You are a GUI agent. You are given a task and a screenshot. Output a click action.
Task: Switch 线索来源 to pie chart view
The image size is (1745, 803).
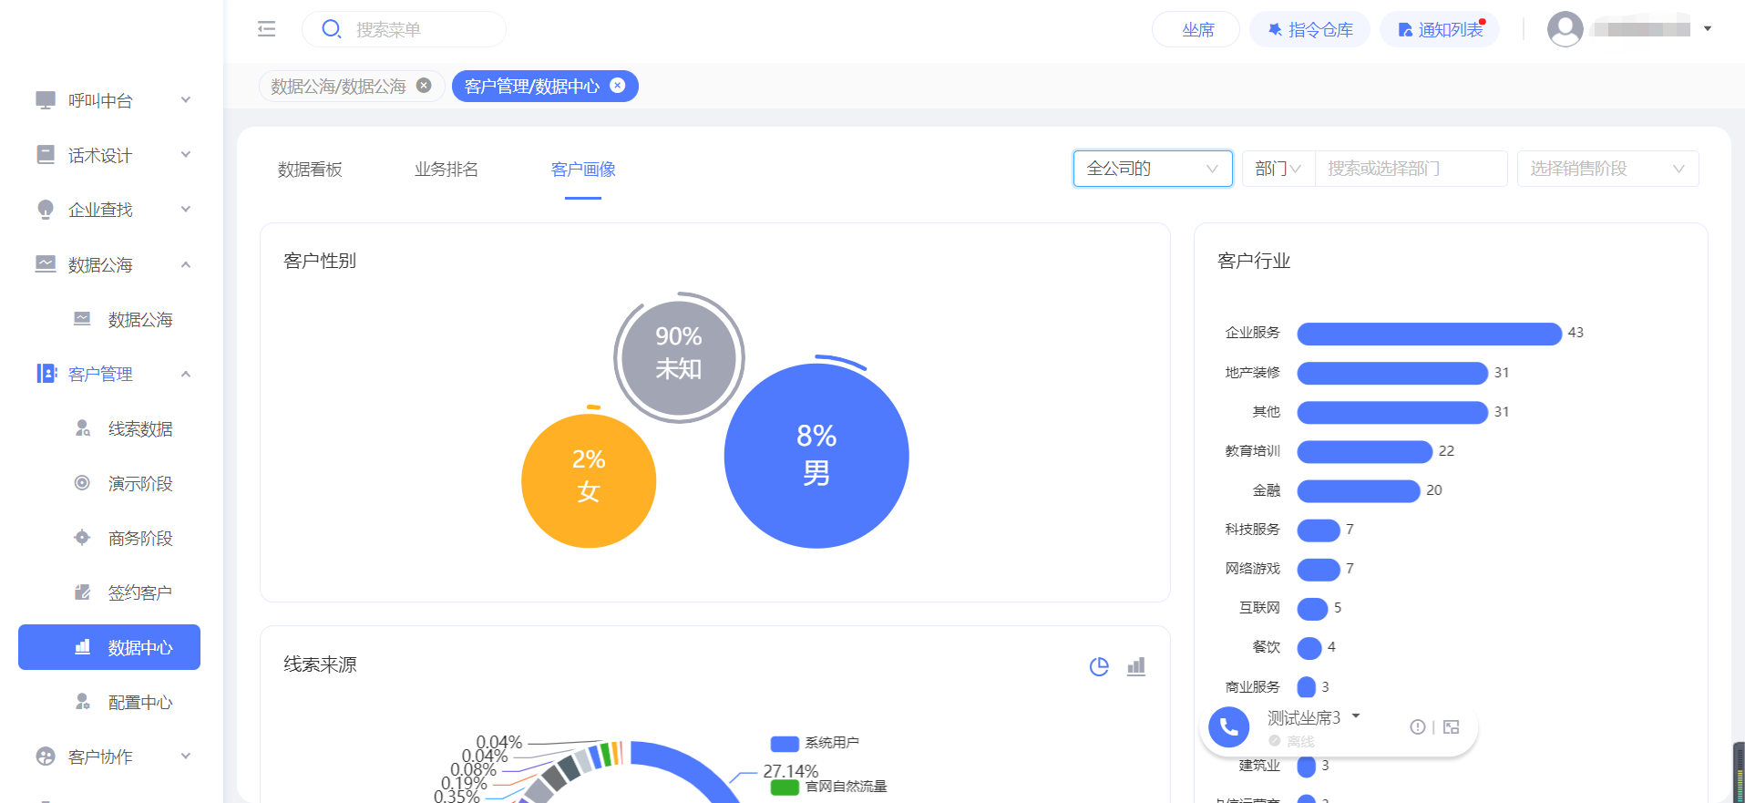tap(1099, 666)
